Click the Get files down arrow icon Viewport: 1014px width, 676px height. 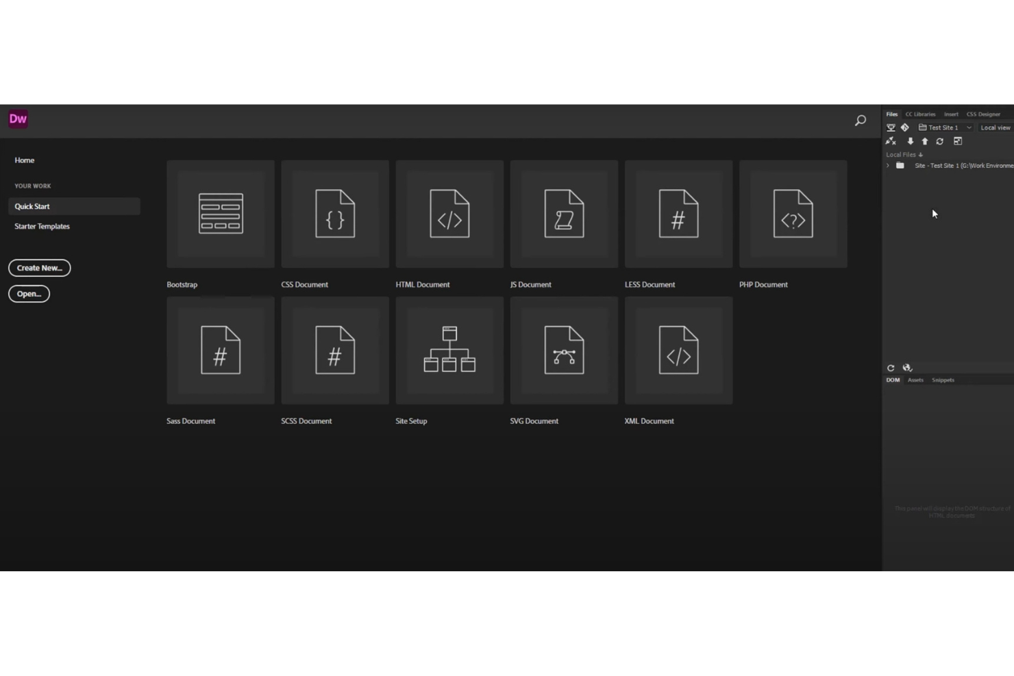[911, 141]
